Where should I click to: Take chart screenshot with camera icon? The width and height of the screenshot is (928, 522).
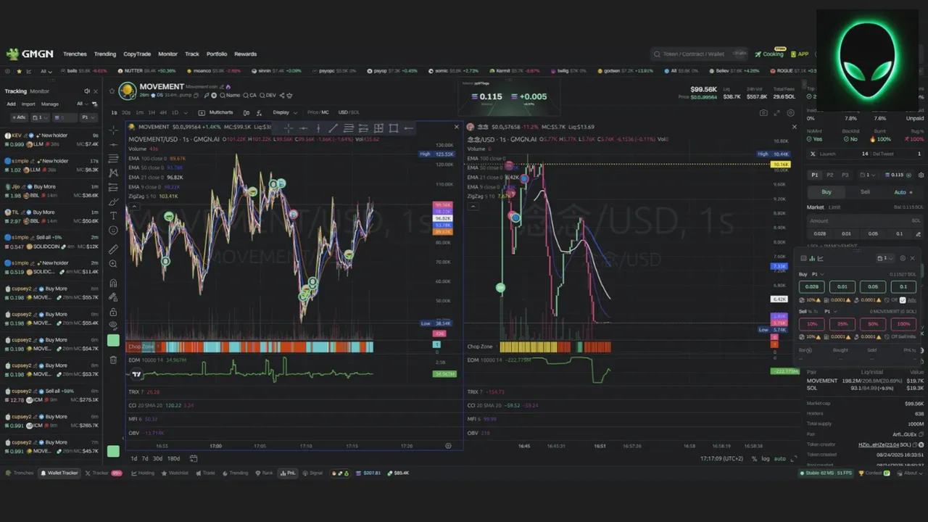(x=763, y=113)
